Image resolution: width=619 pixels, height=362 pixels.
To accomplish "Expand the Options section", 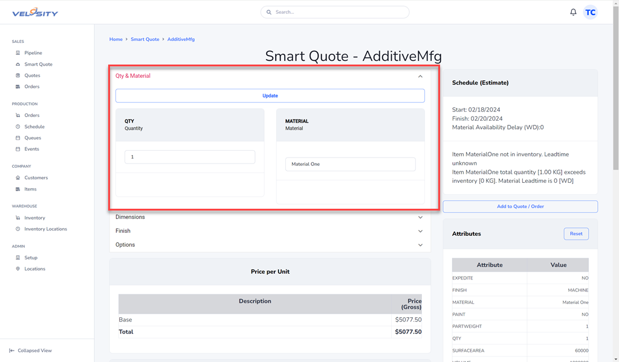I will (420, 245).
